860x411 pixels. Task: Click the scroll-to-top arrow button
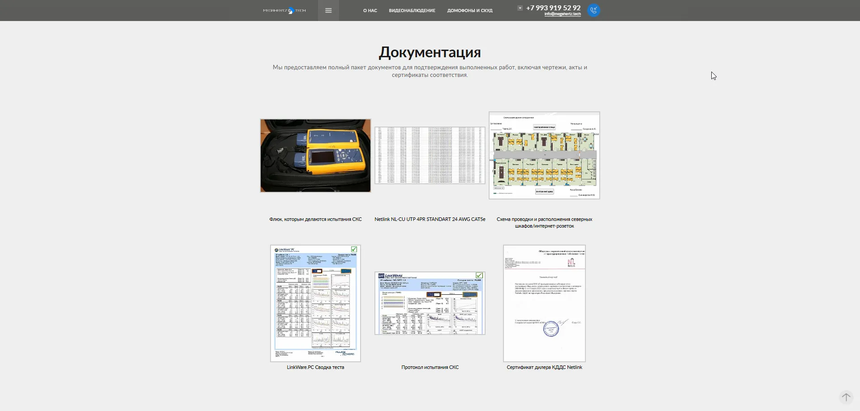(846, 397)
